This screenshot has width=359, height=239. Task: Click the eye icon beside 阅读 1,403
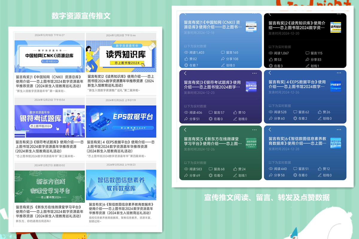coord(186,53)
